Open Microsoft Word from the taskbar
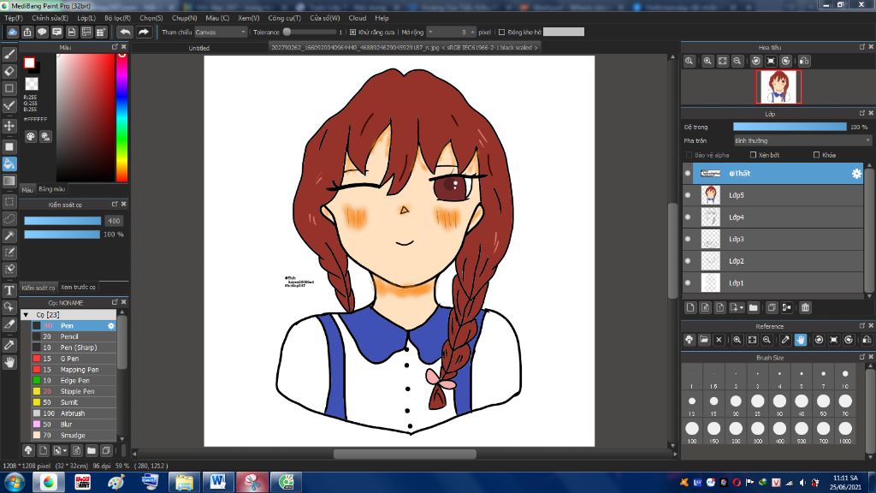876x493 pixels. coord(217,482)
